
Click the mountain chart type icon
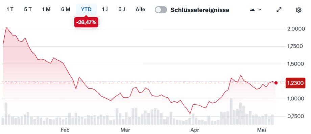coord(252,10)
